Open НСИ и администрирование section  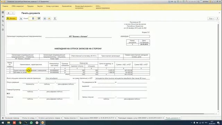coord(103,7)
